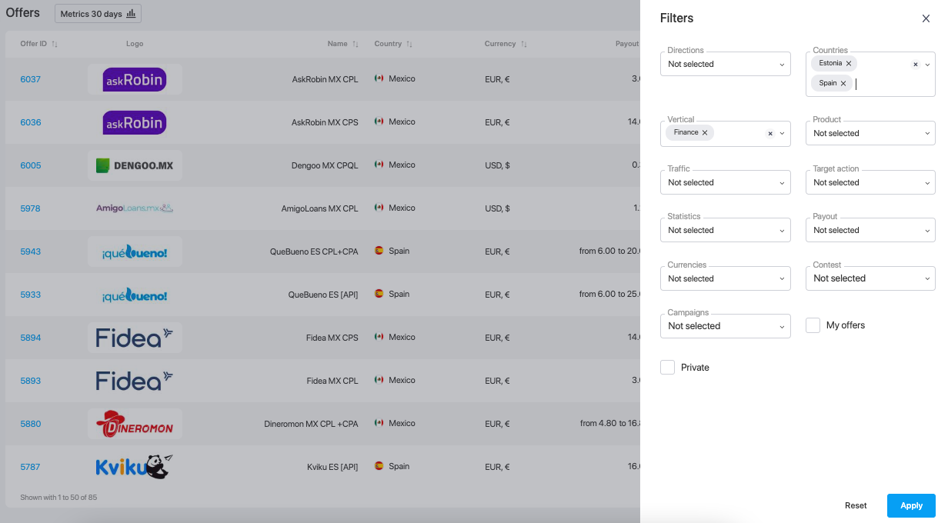Expand the Campaigns dropdown
948x523 pixels.
pos(725,326)
